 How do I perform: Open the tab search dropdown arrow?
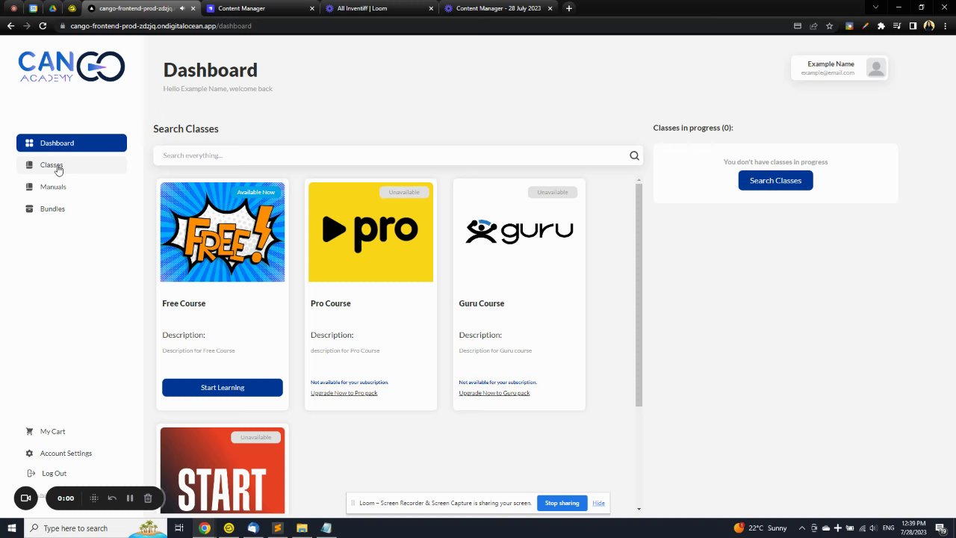click(875, 7)
